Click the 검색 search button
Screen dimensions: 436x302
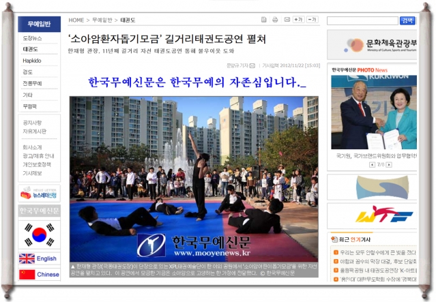407,20
